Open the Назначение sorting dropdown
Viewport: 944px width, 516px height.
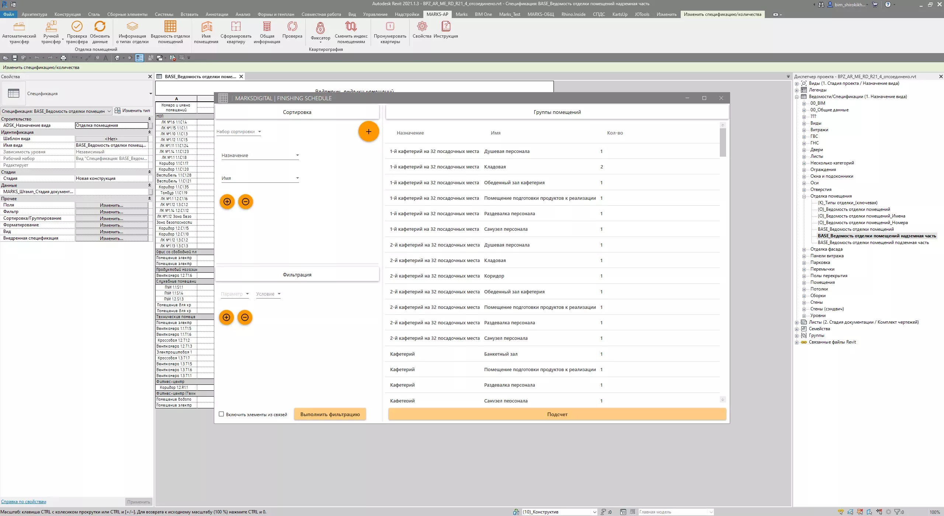260,156
